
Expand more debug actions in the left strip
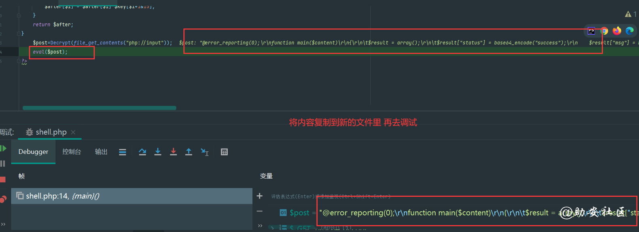pos(3,224)
